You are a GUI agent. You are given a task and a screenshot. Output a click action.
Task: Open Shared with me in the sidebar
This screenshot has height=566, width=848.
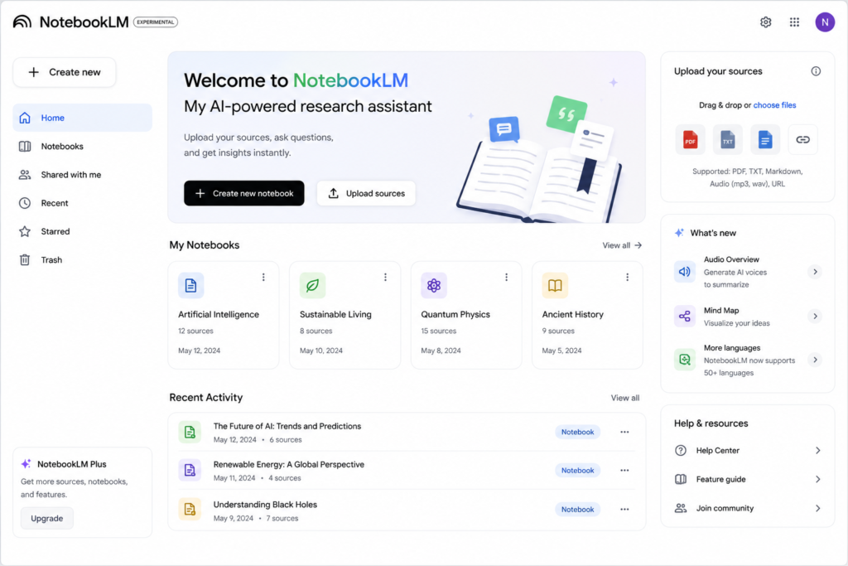[82, 175]
